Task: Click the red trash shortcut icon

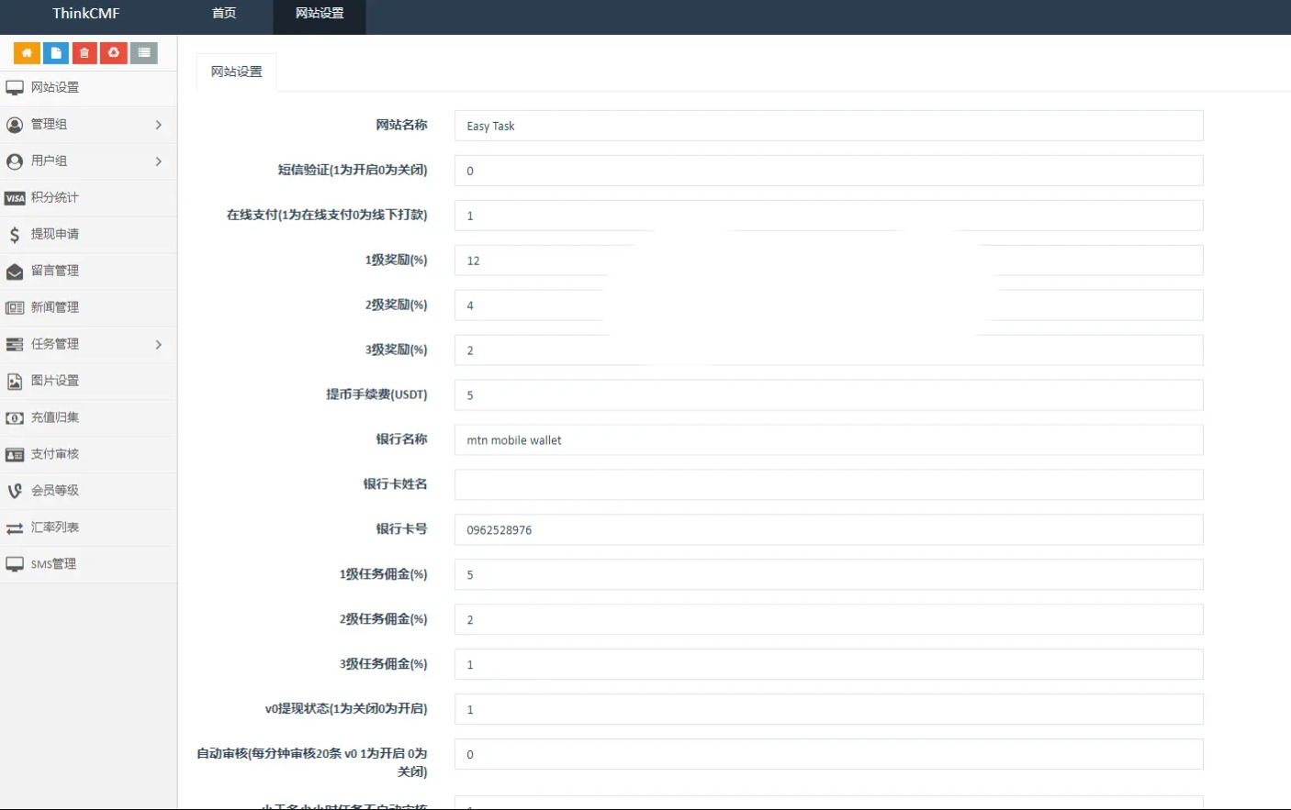Action: click(84, 53)
